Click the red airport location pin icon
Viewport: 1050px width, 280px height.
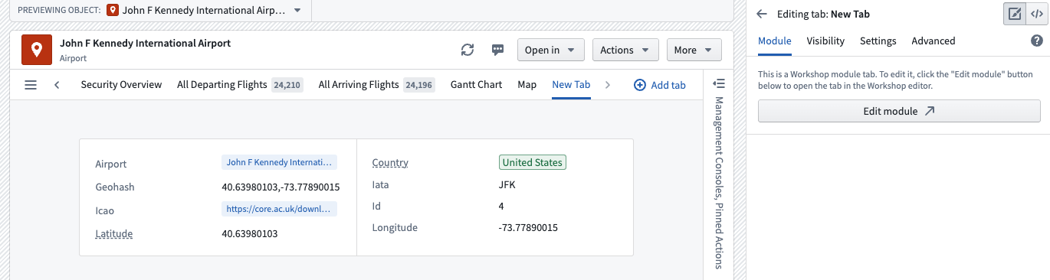pyautogui.click(x=36, y=50)
